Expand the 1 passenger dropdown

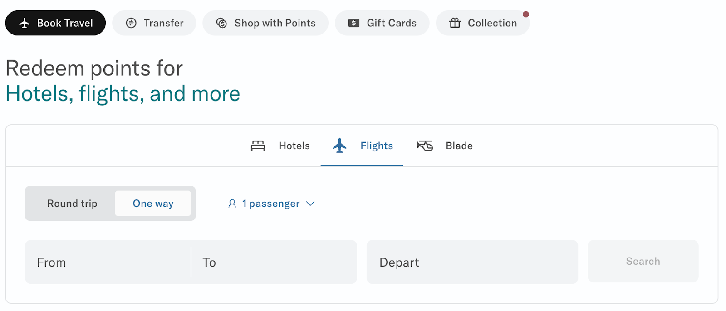[x=271, y=204]
